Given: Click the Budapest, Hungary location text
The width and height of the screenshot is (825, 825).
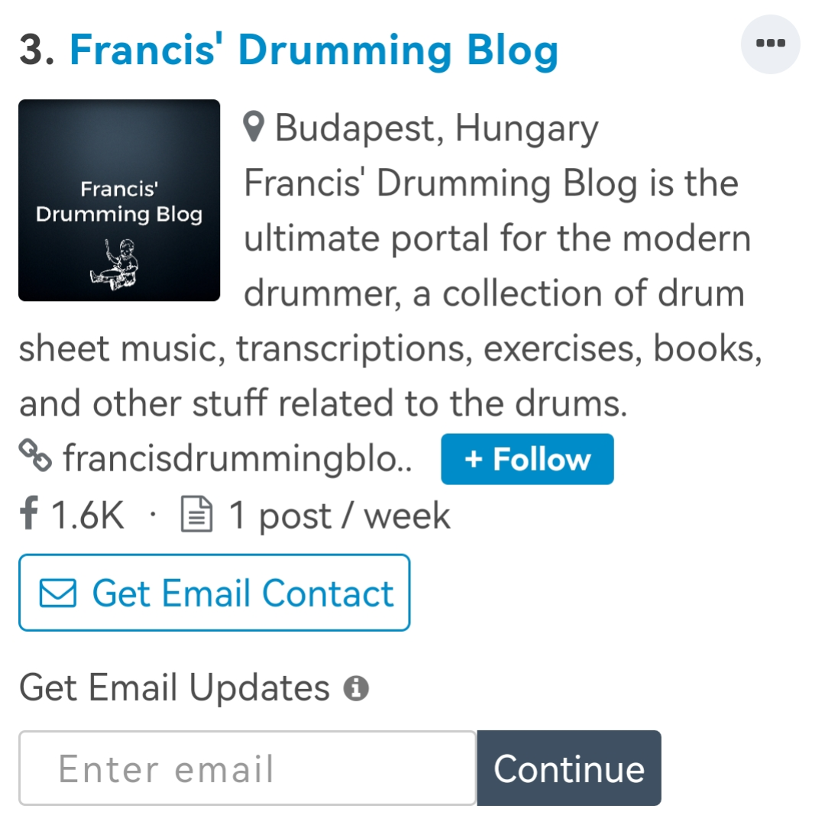Looking at the screenshot, I should click(x=436, y=128).
